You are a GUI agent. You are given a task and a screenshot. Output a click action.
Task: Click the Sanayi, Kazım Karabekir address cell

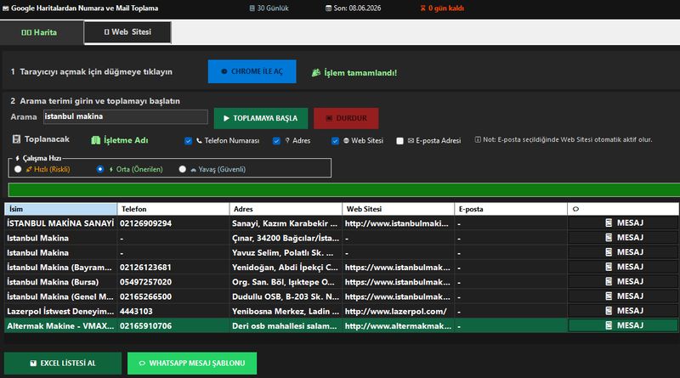[285, 223]
